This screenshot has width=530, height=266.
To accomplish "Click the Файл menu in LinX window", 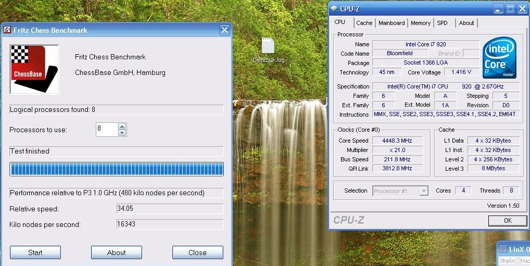I will [x=508, y=261].
